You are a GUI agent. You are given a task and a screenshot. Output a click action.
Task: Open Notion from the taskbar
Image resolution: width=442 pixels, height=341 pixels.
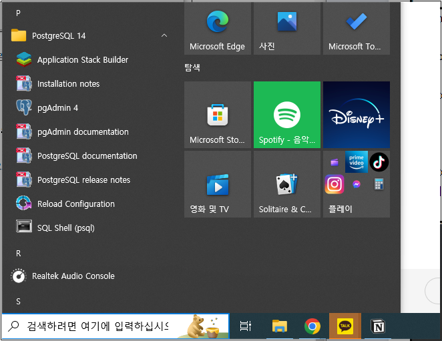(x=378, y=326)
